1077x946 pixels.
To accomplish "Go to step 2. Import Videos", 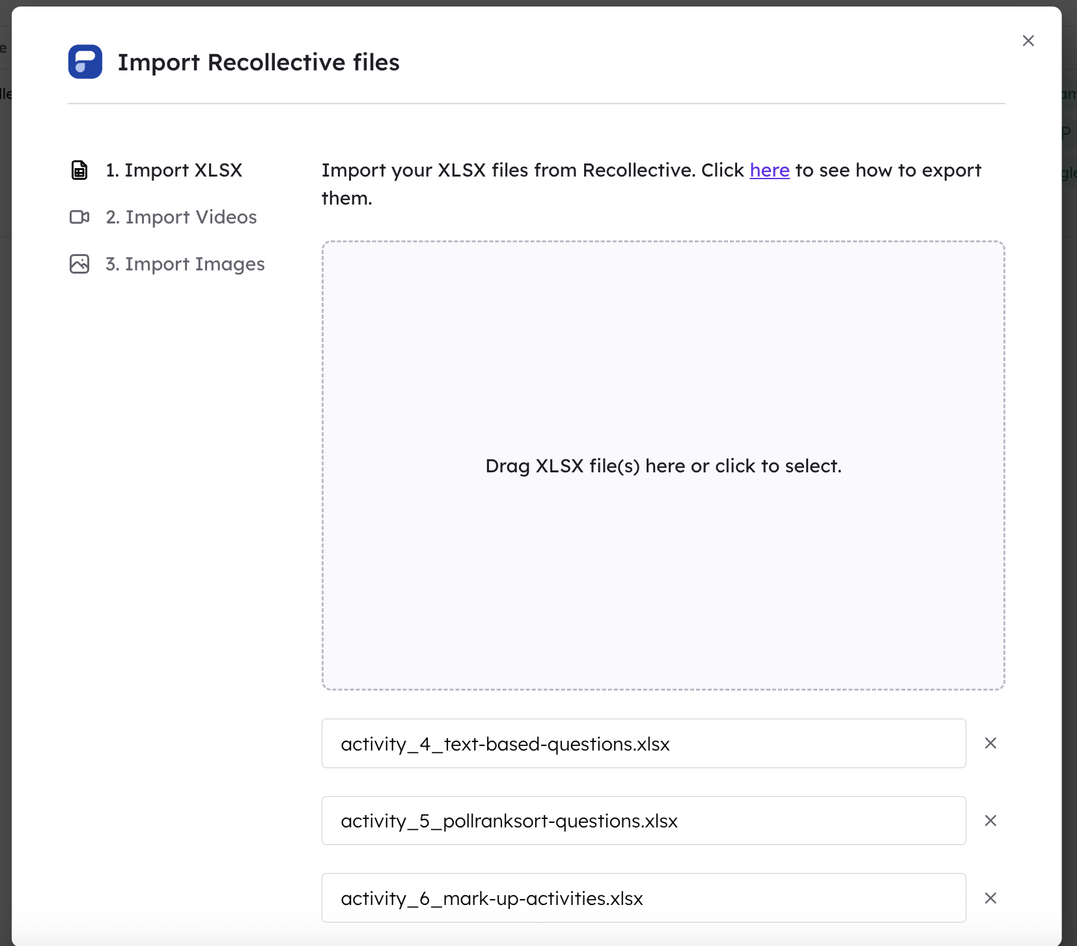I will click(181, 217).
